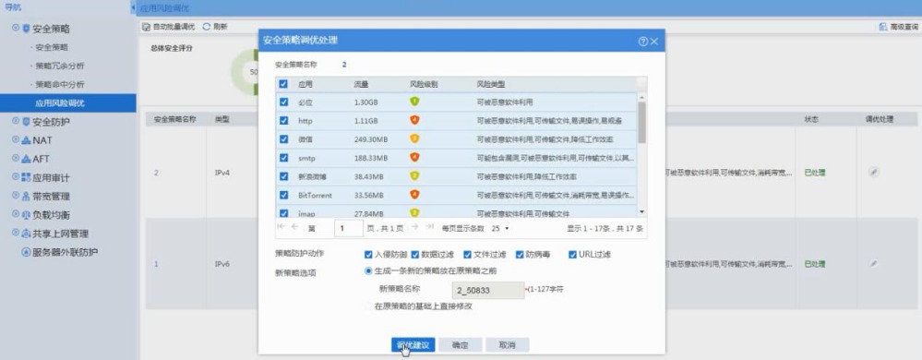This screenshot has width=922, height=360.
Task: Expand the 应用审计 tree node
Action: pyautogui.click(x=16, y=177)
